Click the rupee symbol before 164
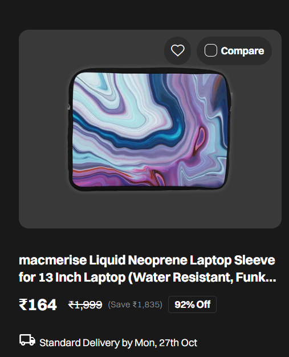The image size is (289, 357). 23,304
